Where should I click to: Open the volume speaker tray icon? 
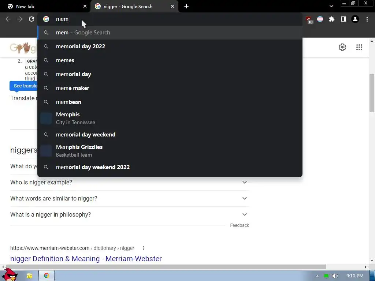335,276
